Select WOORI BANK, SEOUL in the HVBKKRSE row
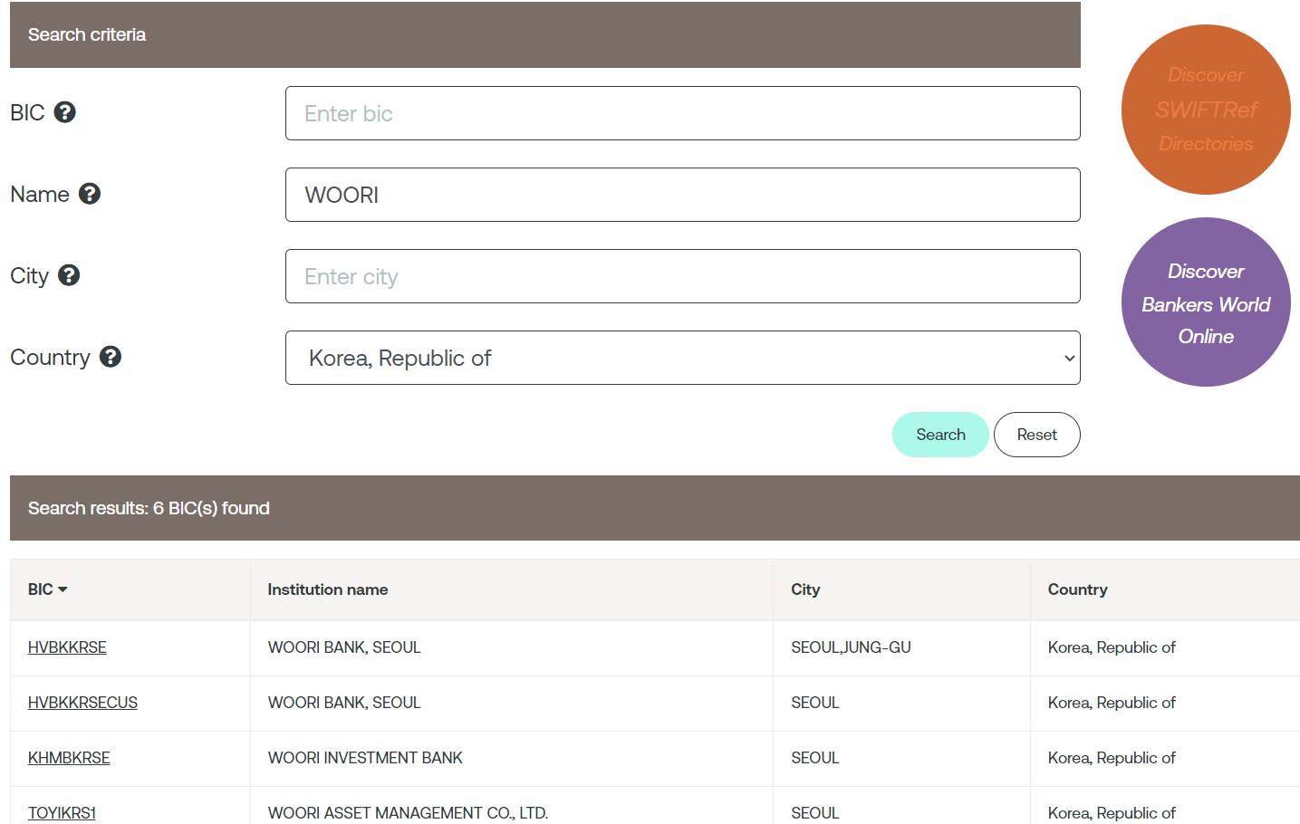Image resolution: width=1300 pixels, height=824 pixels. click(512, 647)
